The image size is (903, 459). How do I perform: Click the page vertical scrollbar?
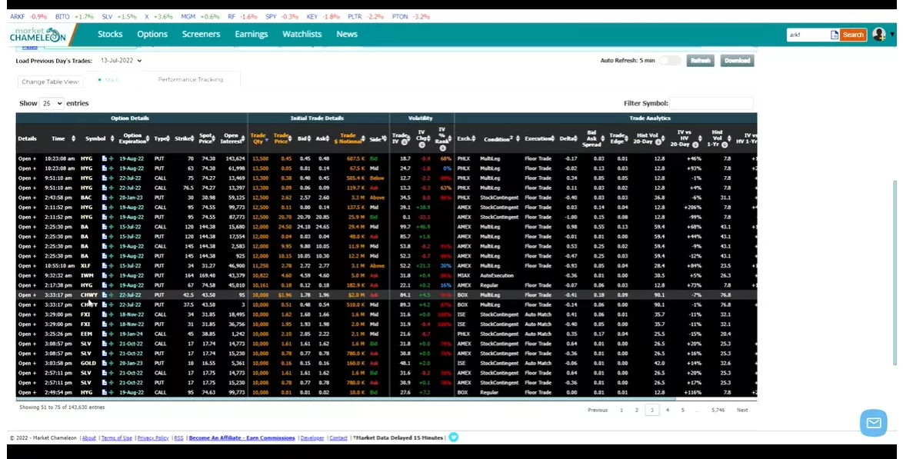click(x=895, y=272)
